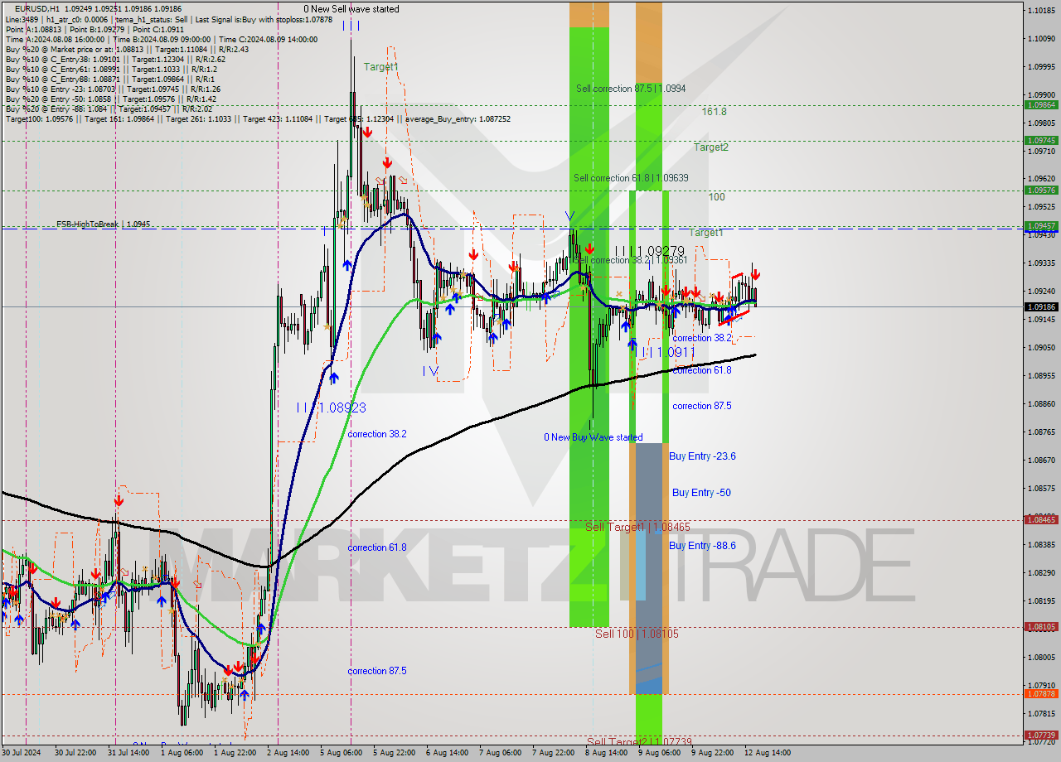Image resolution: width=1061 pixels, height=762 pixels.
Task: Click the '30 Jul 2024' date on time axis
Action: 22,753
